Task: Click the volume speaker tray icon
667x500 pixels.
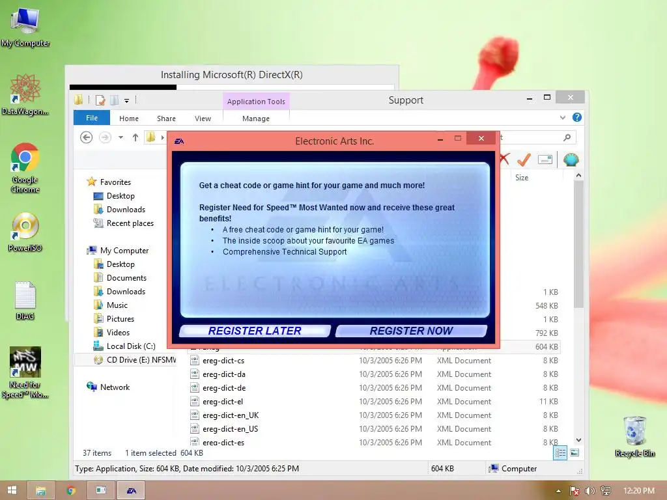Action: click(590, 491)
